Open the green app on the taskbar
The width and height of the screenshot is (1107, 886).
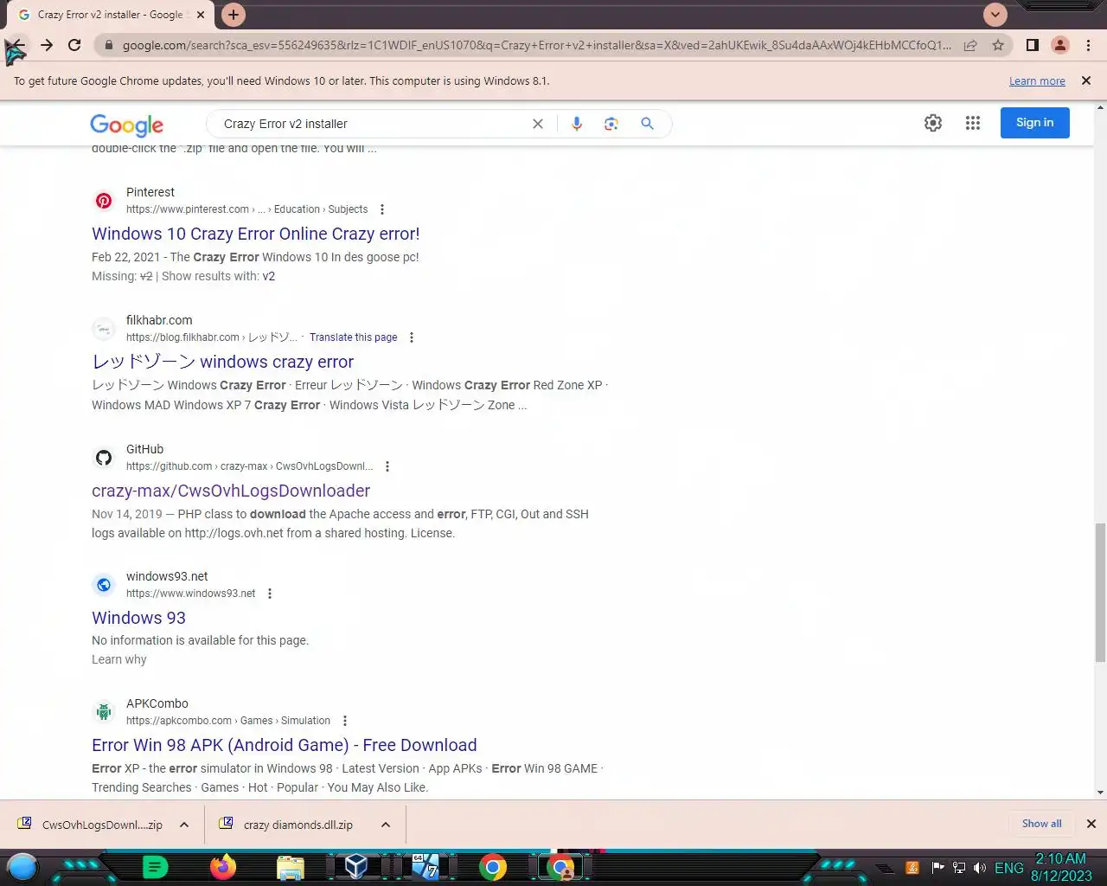[155, 866]
